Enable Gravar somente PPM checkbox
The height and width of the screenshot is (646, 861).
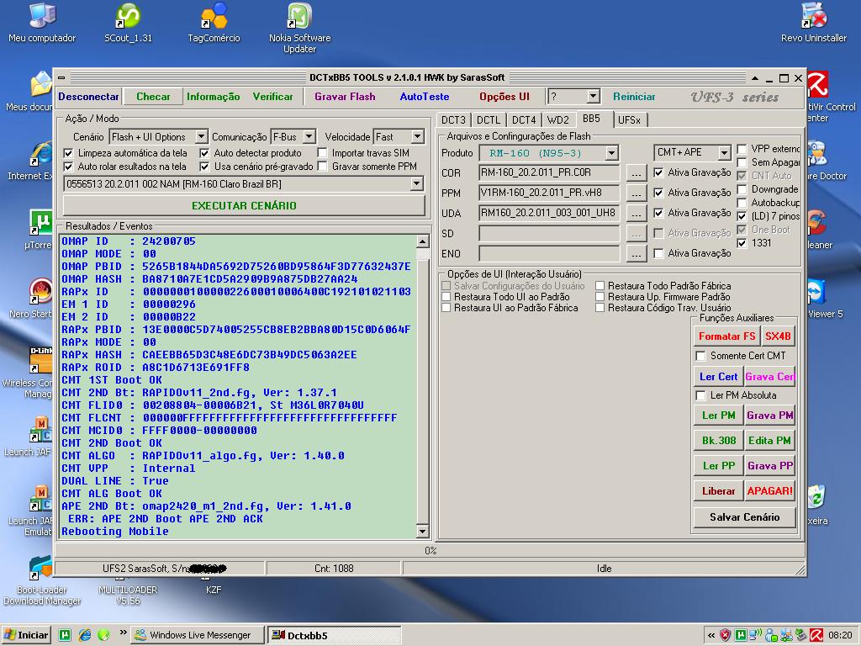322,167
